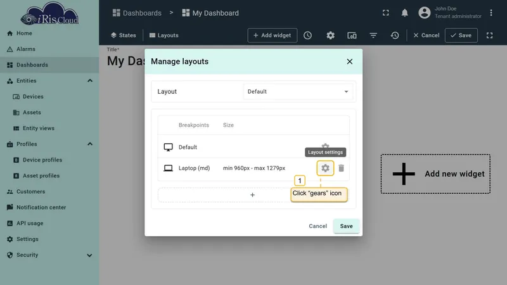Delete the Laptop (md) breakpoint
The width and height of the screenshot is (507, 285).
click(x=341, y=168)
